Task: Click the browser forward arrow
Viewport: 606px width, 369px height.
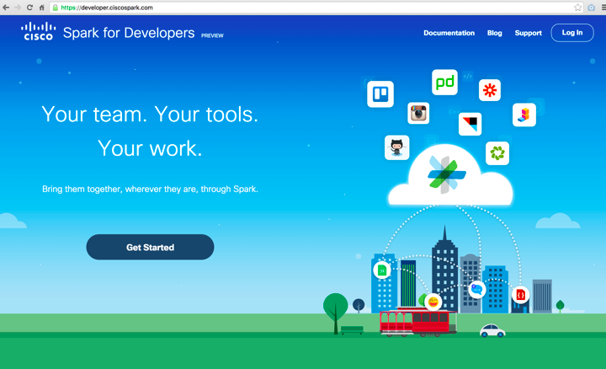Action: (18, 8)
